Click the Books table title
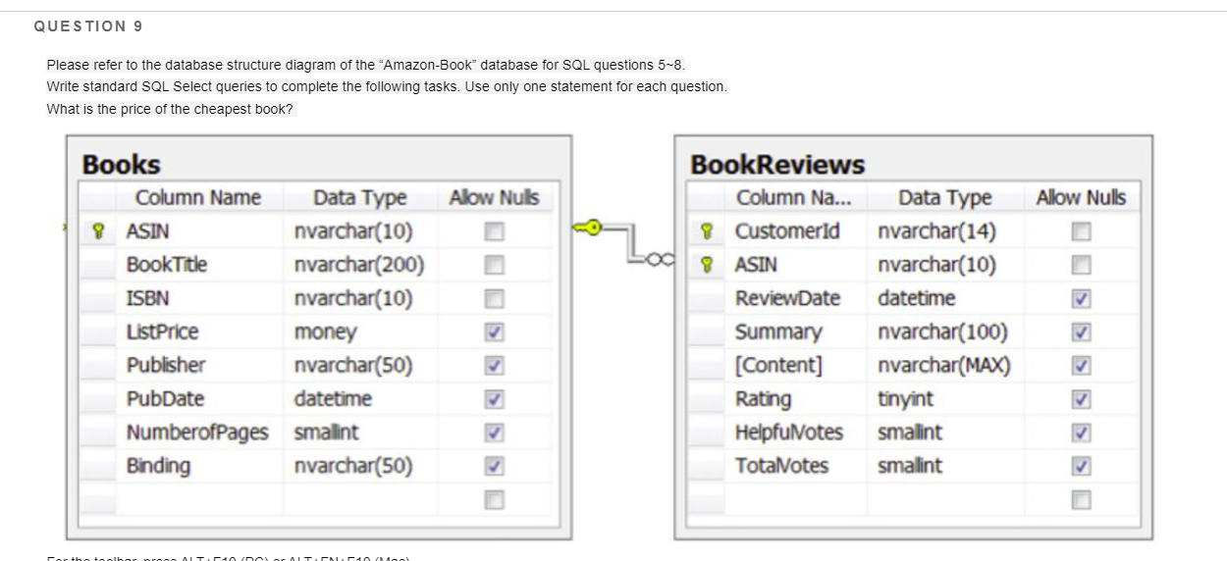 point(121,164)
